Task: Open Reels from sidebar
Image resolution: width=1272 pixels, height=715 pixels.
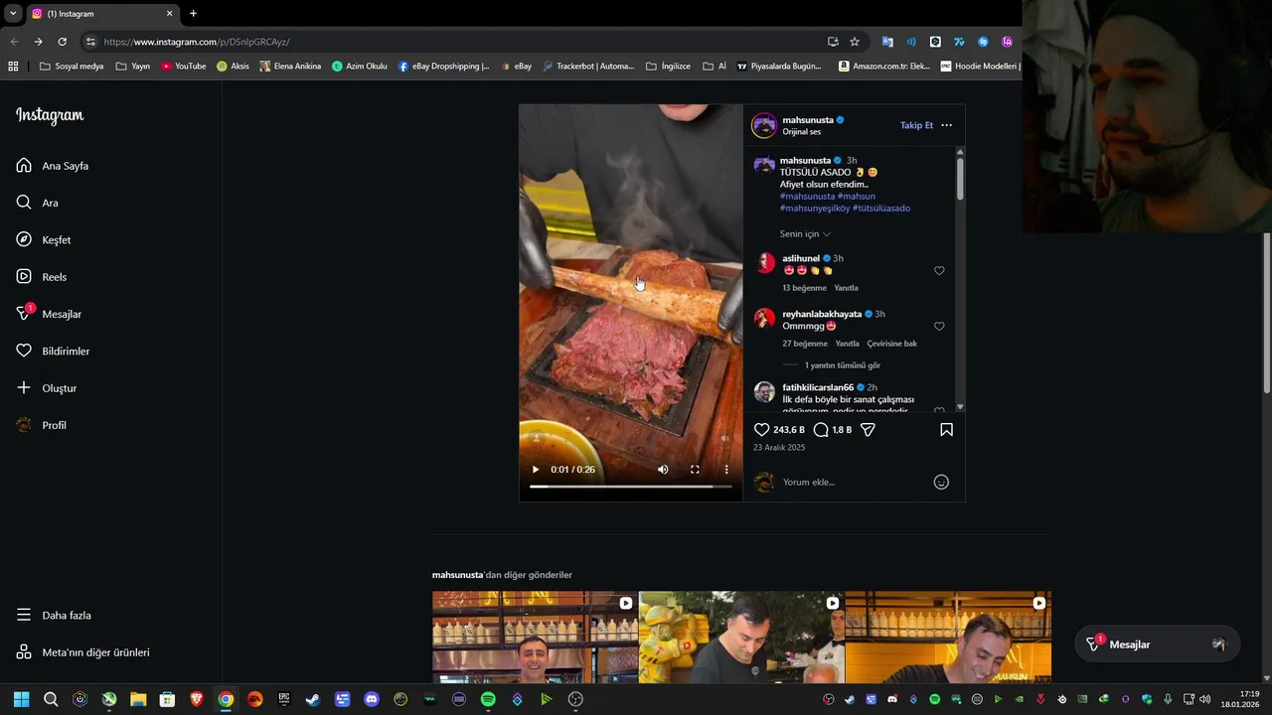Action: [x=42, y=277]
